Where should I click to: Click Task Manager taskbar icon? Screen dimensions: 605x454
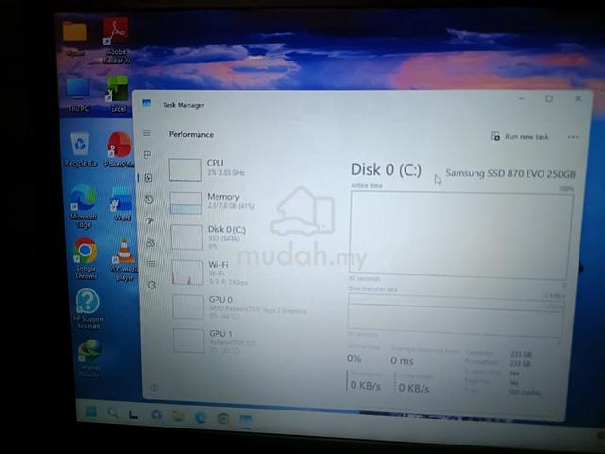[x=246, y=419]
